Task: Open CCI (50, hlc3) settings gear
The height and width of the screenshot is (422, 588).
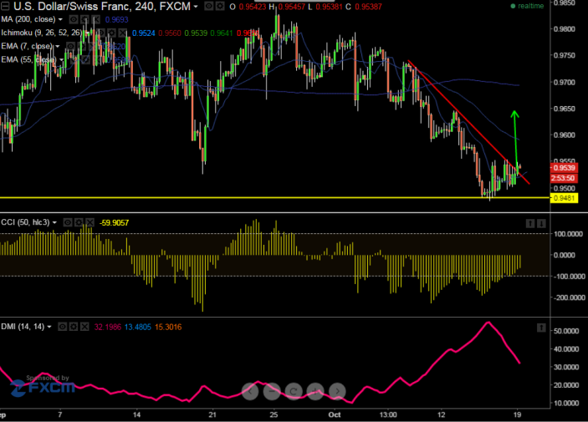Action: point(79,222)
